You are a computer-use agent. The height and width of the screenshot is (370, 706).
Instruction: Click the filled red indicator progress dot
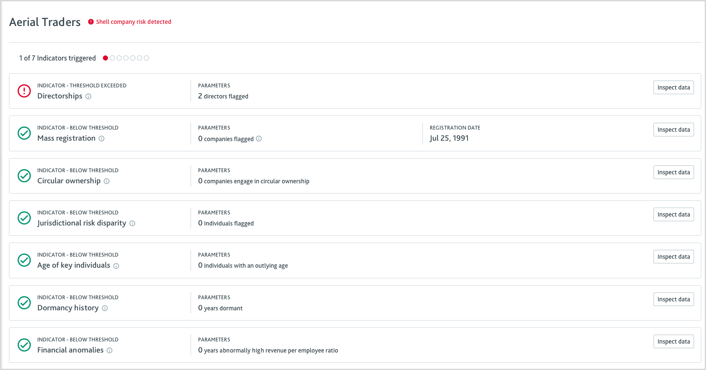(x=105, y=58)
